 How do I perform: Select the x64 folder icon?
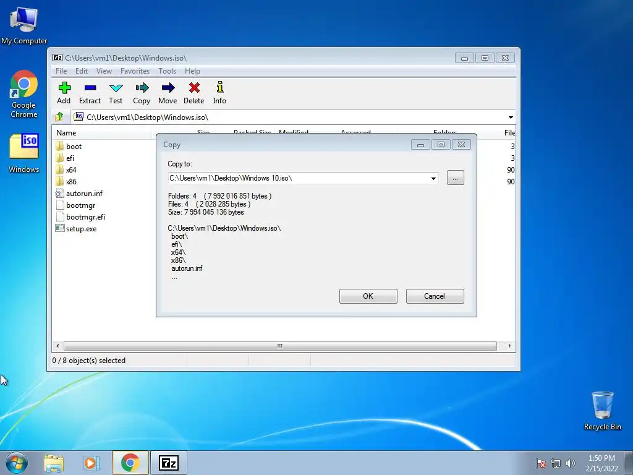click(60, 169)
